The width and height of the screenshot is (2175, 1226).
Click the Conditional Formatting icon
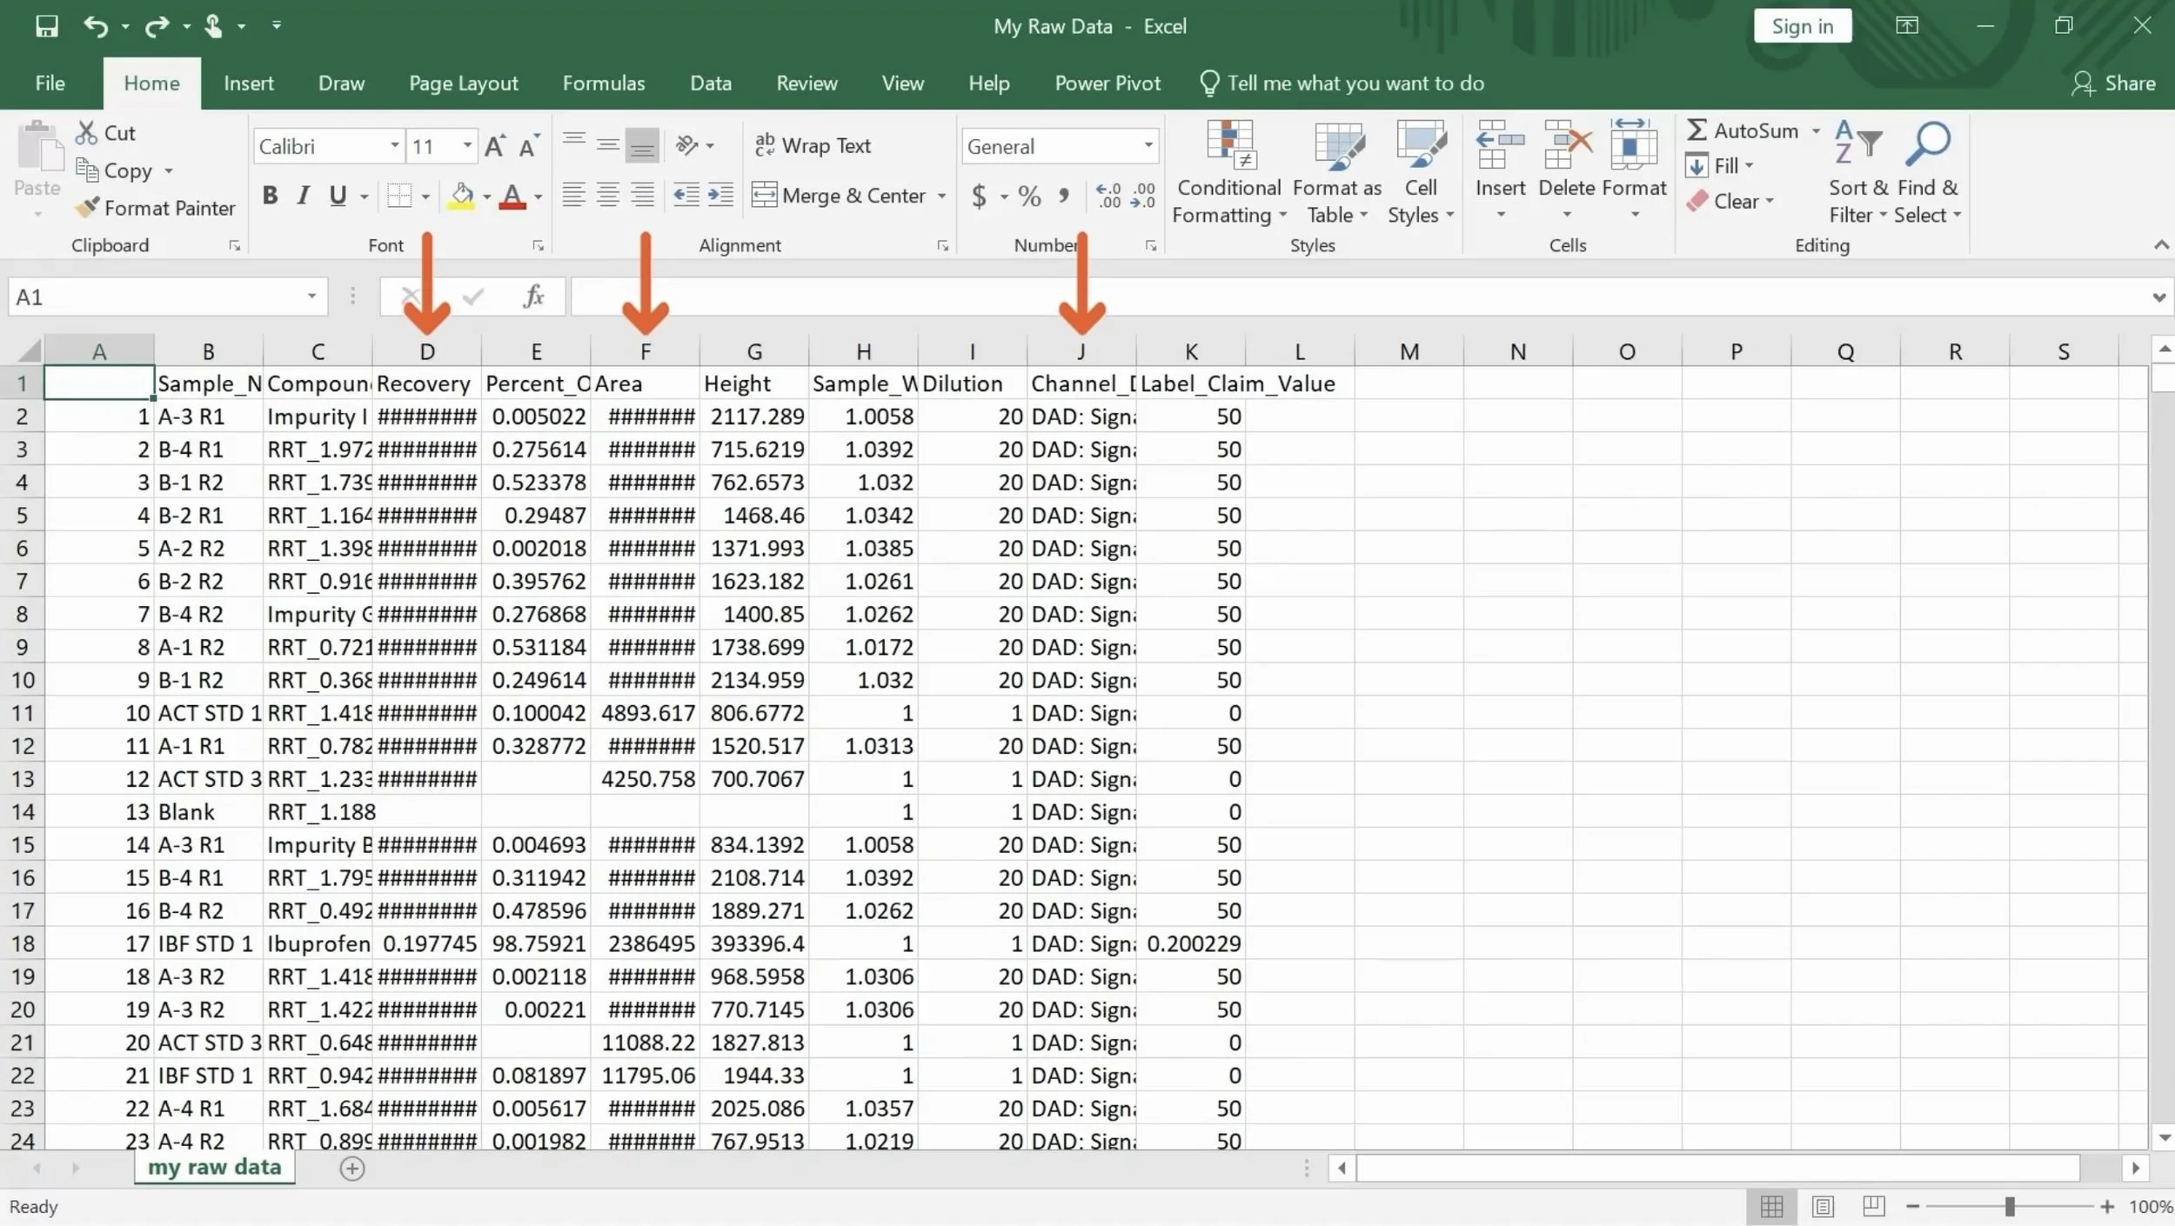pos(1229,146)
